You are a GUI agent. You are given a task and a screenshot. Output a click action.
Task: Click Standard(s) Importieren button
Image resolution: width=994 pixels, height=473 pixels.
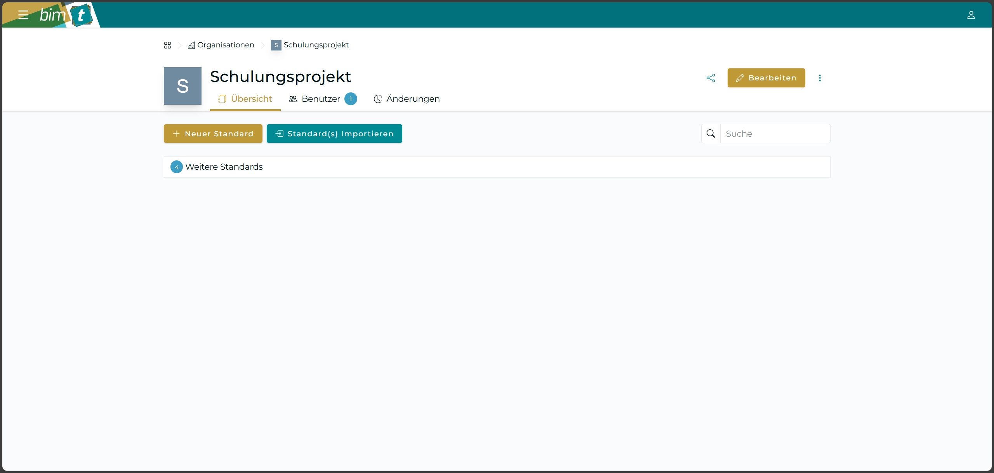334,134
